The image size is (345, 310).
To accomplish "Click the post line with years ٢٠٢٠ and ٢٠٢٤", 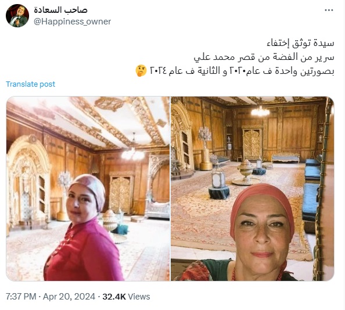I will coord(242,71).
